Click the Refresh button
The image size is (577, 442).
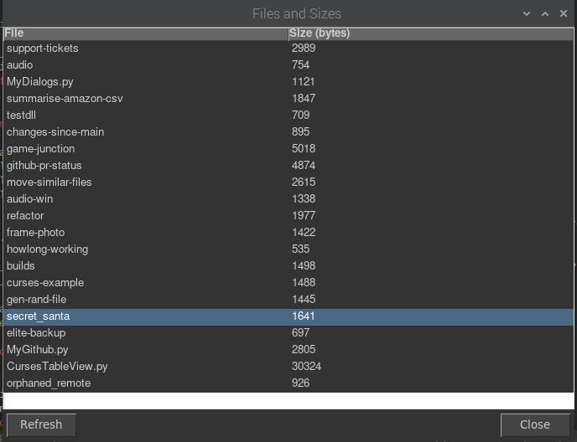[41, 424]
